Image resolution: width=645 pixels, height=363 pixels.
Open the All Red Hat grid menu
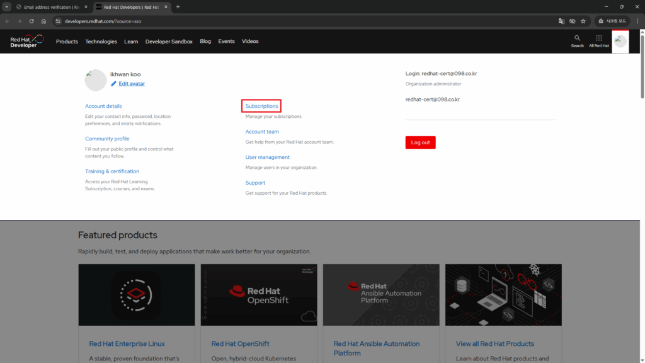[x=598, y=38]
